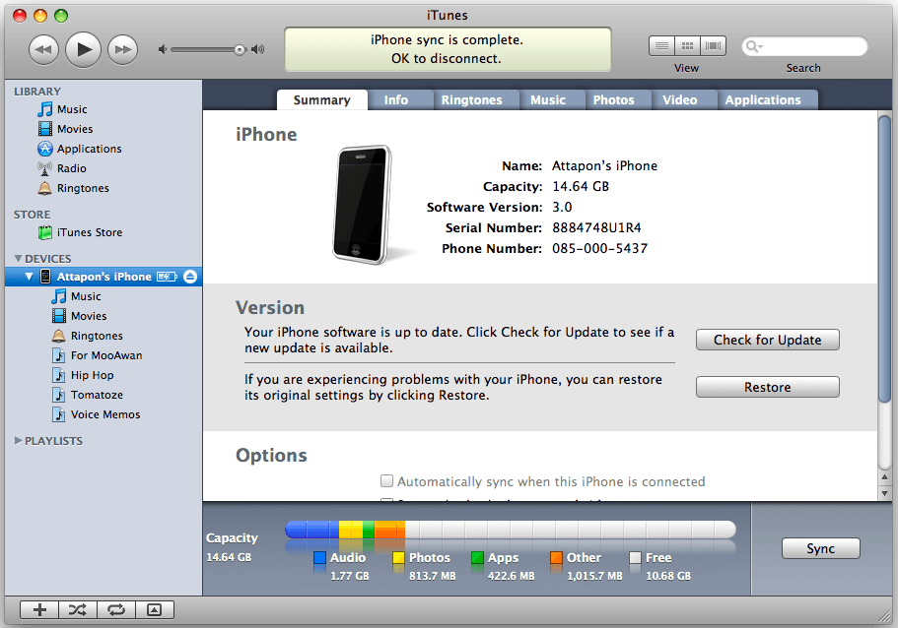The height and width of the screenshot is (628, 898).
Task: Open the Applications tab
Action: pos(763,100)
